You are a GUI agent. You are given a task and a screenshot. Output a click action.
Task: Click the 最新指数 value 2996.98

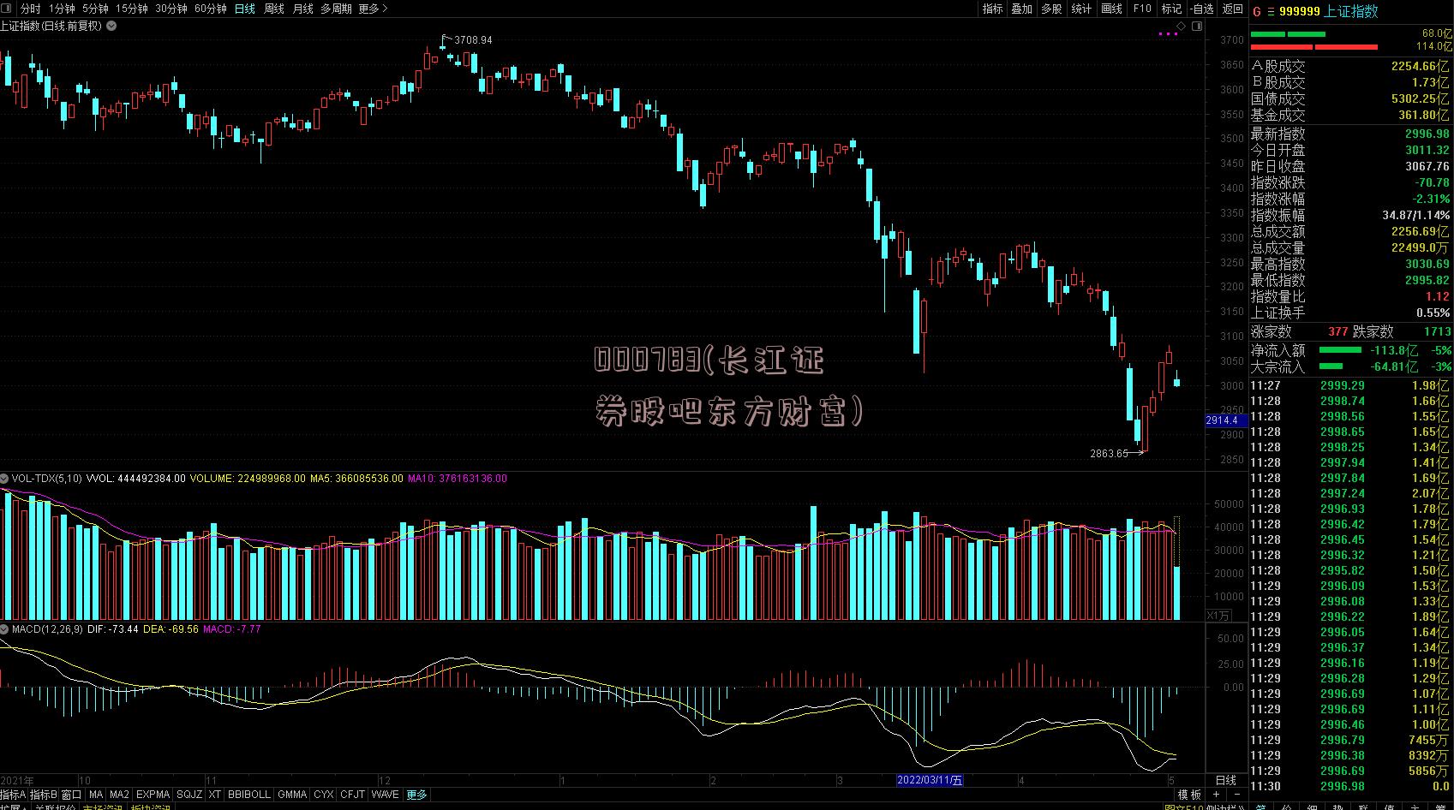coord(1427,134)
